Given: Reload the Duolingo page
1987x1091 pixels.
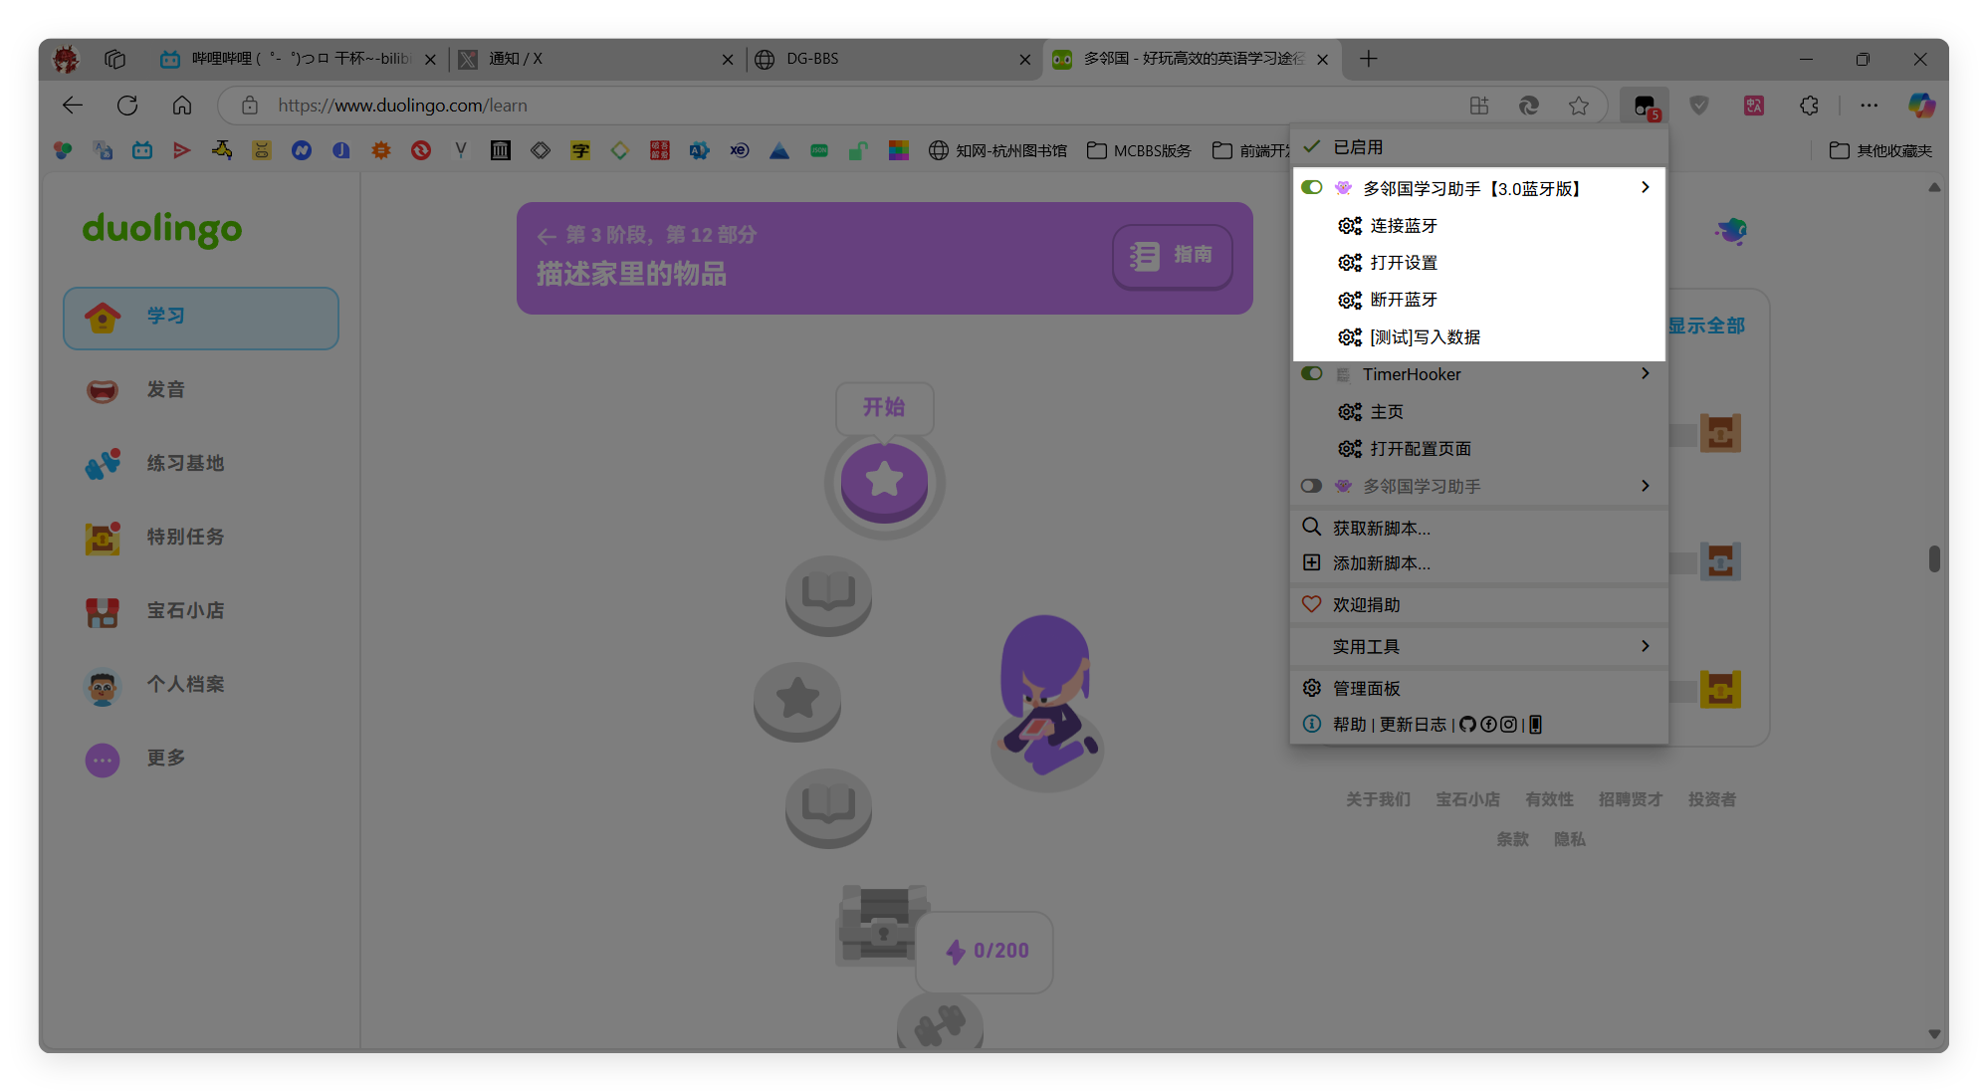Looking at the screenshot, I should click(x=127, y=106).
